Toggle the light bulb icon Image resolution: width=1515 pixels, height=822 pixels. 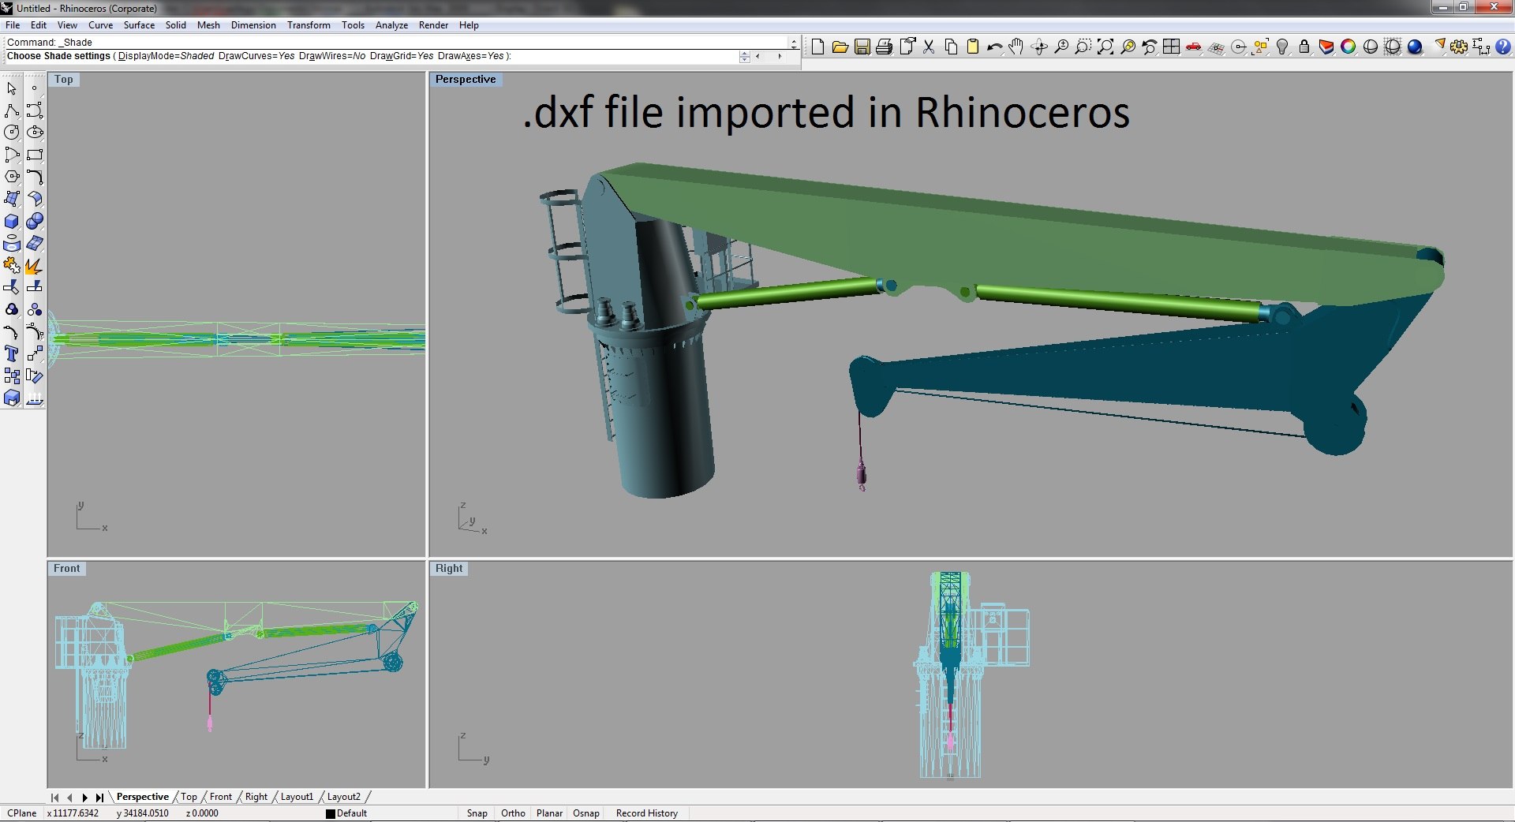click(x=1282, y=47)
